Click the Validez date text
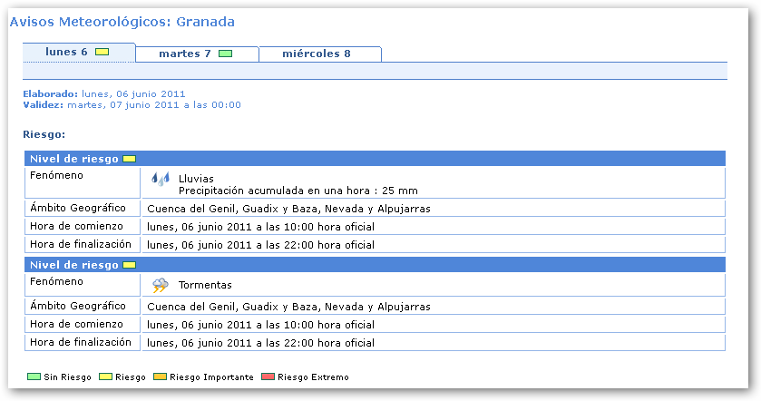Screen dimensions: 761x401 tap(153, 104)
